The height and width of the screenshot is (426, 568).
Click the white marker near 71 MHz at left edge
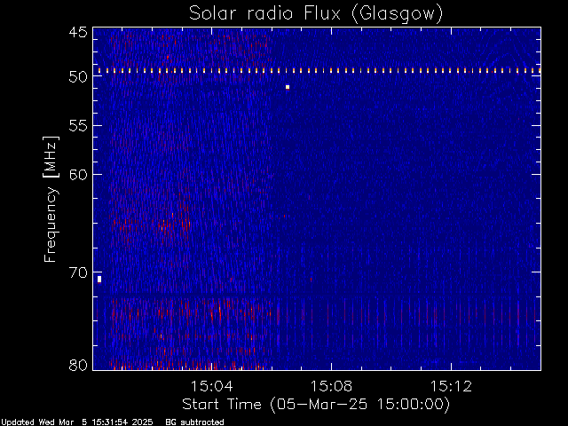pos(99,280)
